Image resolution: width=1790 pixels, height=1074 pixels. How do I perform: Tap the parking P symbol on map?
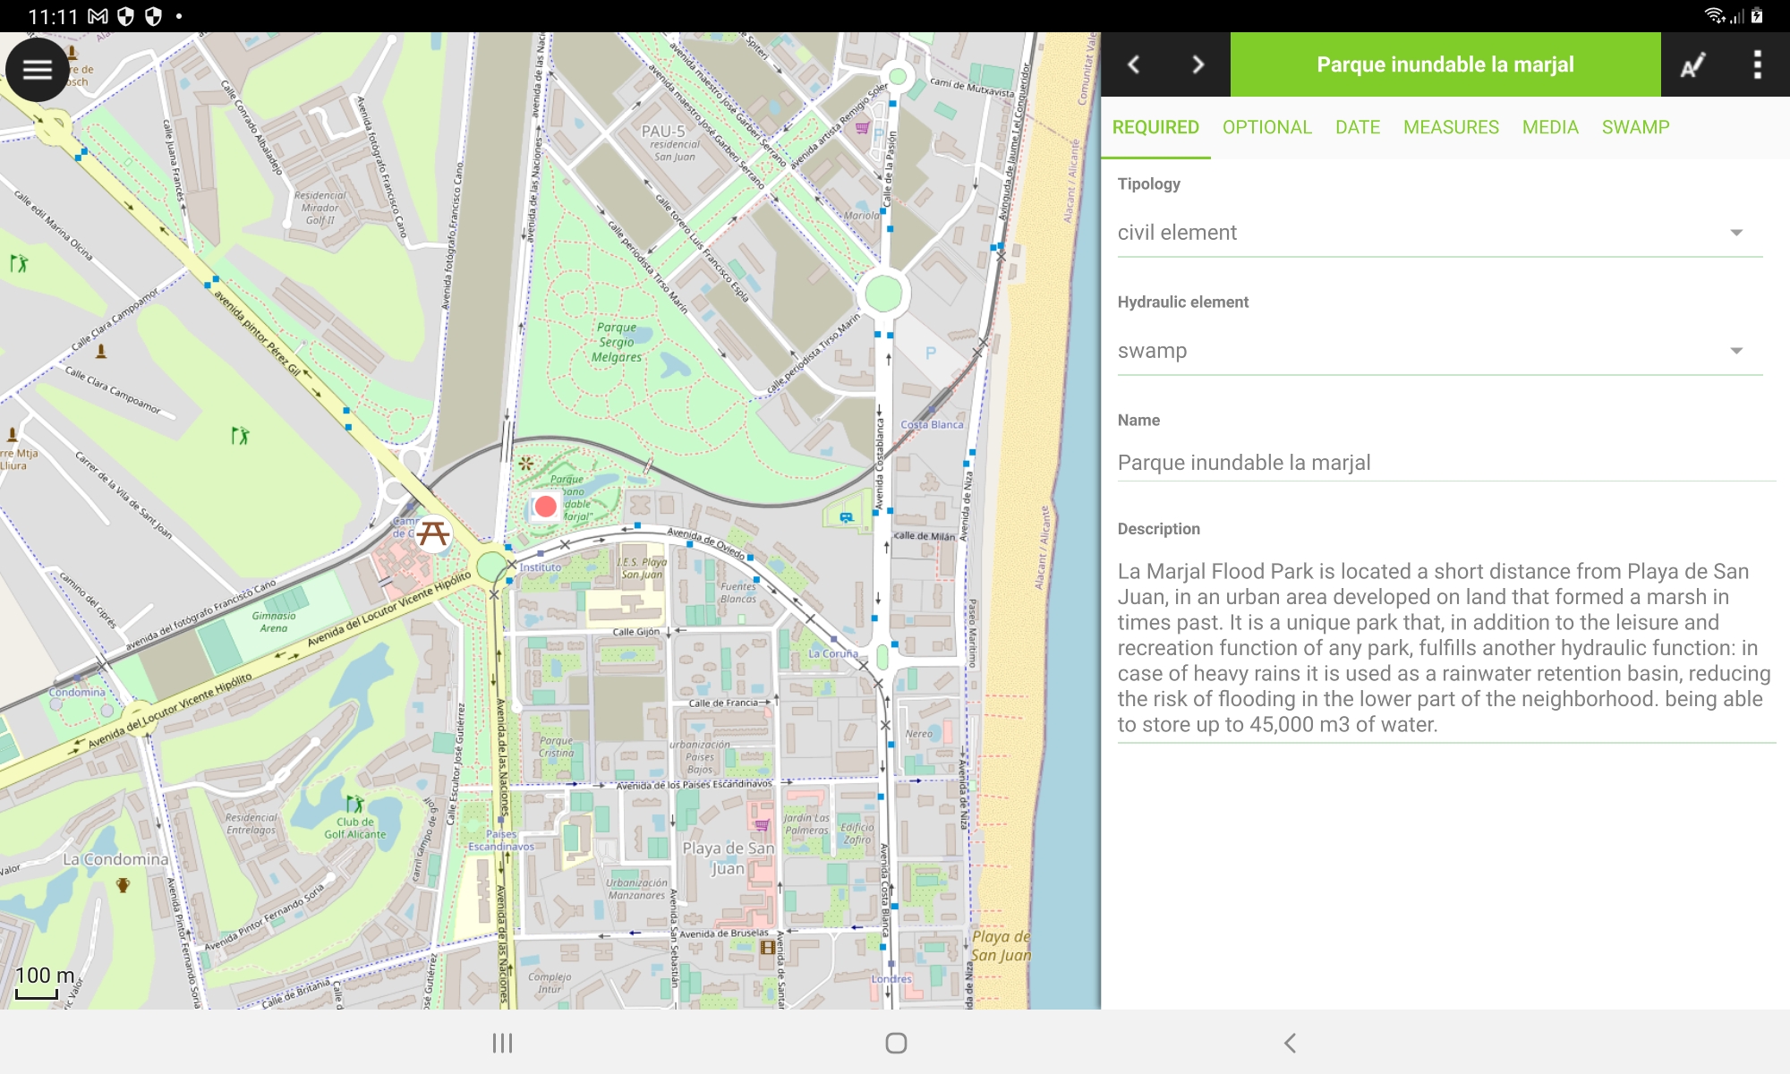[x=931, y=353]
